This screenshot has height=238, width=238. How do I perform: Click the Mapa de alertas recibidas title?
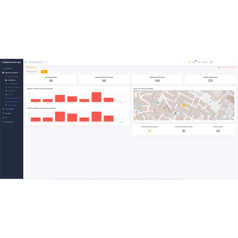pos(143,89)
